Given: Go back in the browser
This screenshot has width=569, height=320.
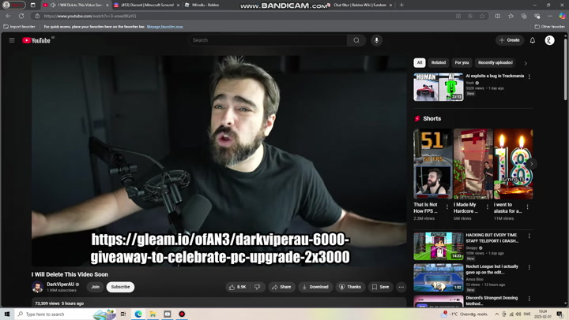Looking at the screenshot, I should coord(9,16).
